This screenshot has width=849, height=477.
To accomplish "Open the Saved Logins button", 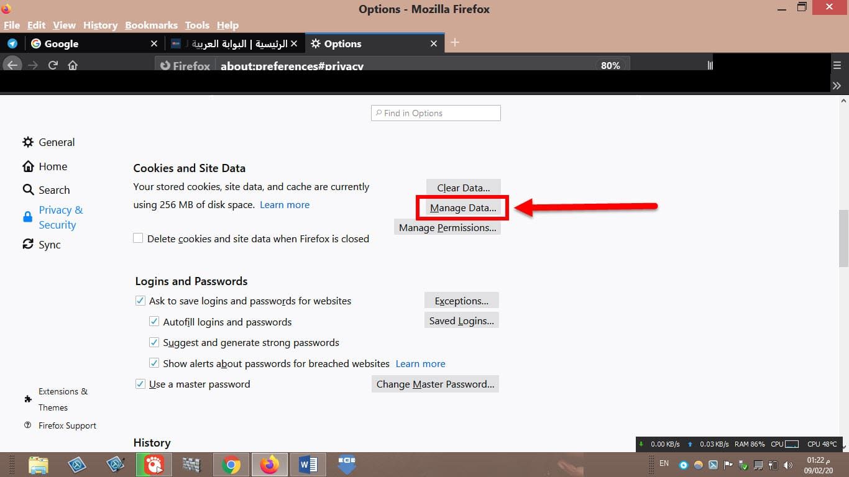I will click(x=462, y=320).
